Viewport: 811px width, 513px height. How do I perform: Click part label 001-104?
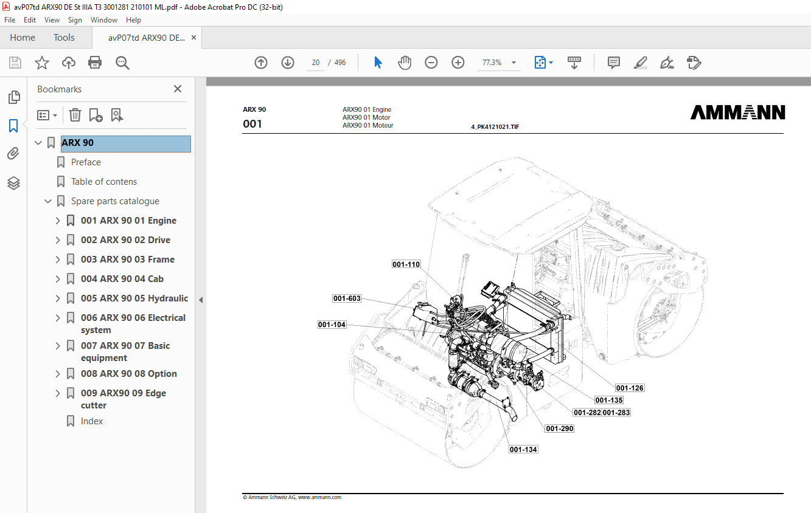pyautogui.click(x=332, y=325)
